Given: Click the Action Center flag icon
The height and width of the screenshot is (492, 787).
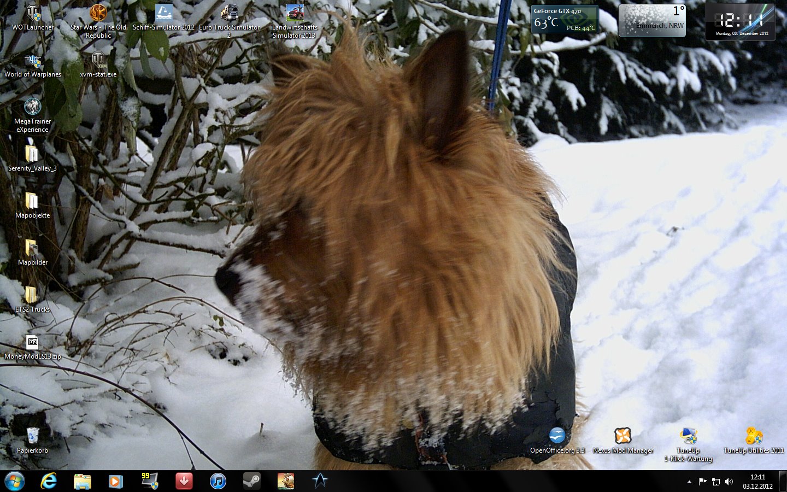Looking at the screenshot, I should point(702,482).
